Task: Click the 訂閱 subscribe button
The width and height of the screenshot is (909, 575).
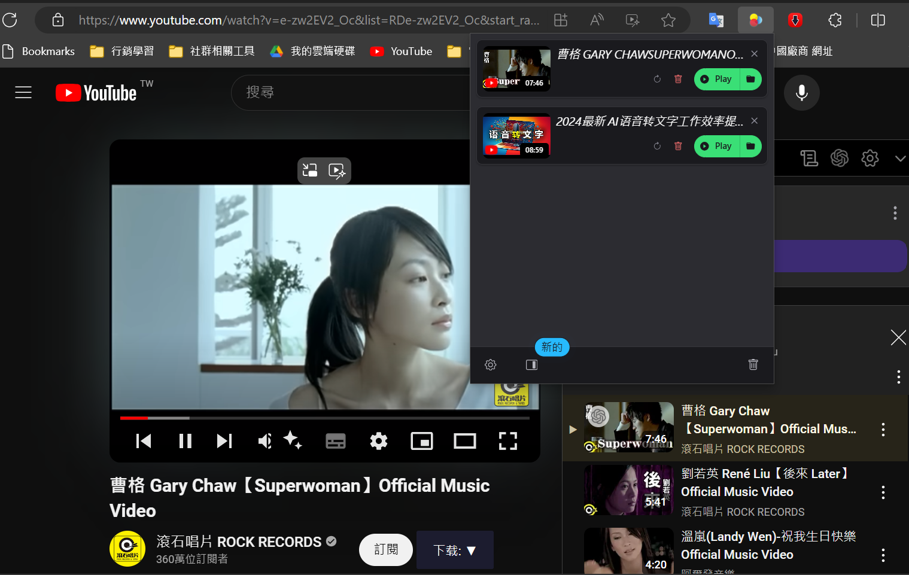Action: (385, 550)
